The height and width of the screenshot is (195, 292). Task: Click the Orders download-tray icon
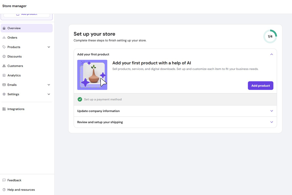tap(4, 37)
